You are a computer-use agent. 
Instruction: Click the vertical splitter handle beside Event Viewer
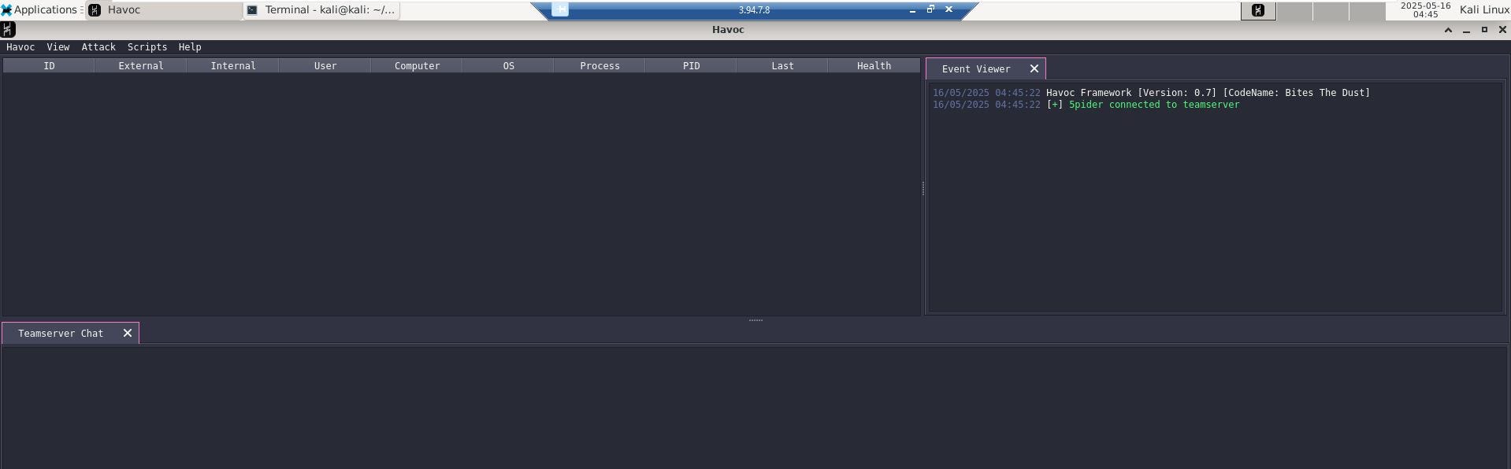point(923,189)
